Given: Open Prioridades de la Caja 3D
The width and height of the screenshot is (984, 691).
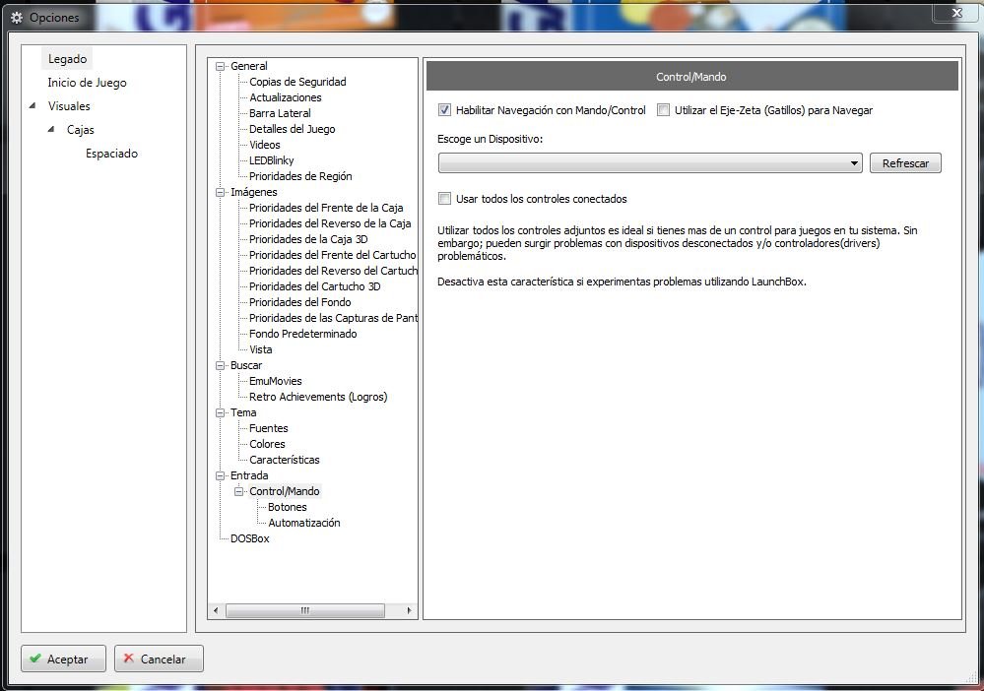Looking at the screenshot, I should pyautogui.click(x=308, y=239).
